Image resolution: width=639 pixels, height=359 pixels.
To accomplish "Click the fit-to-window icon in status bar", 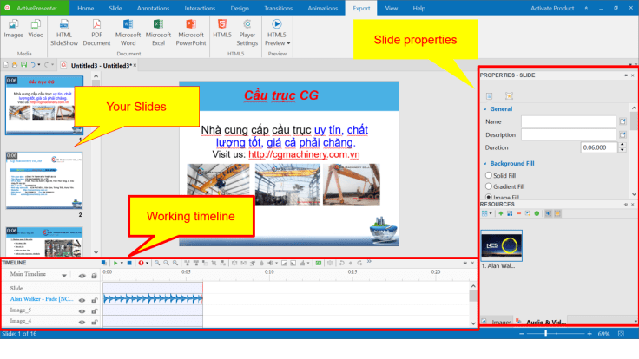I will 621,334.
